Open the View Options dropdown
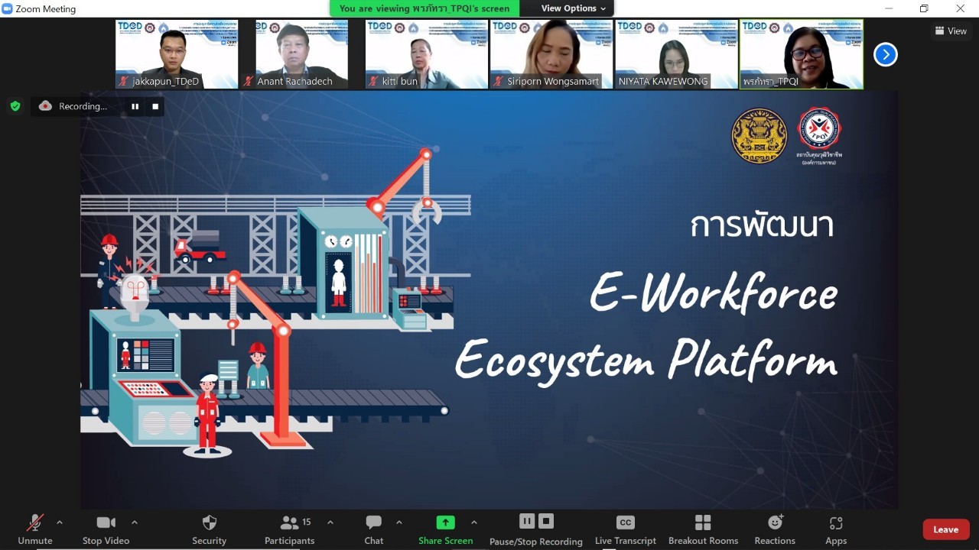The height and width of the screenshot is (550, 979). pos(573,8)
